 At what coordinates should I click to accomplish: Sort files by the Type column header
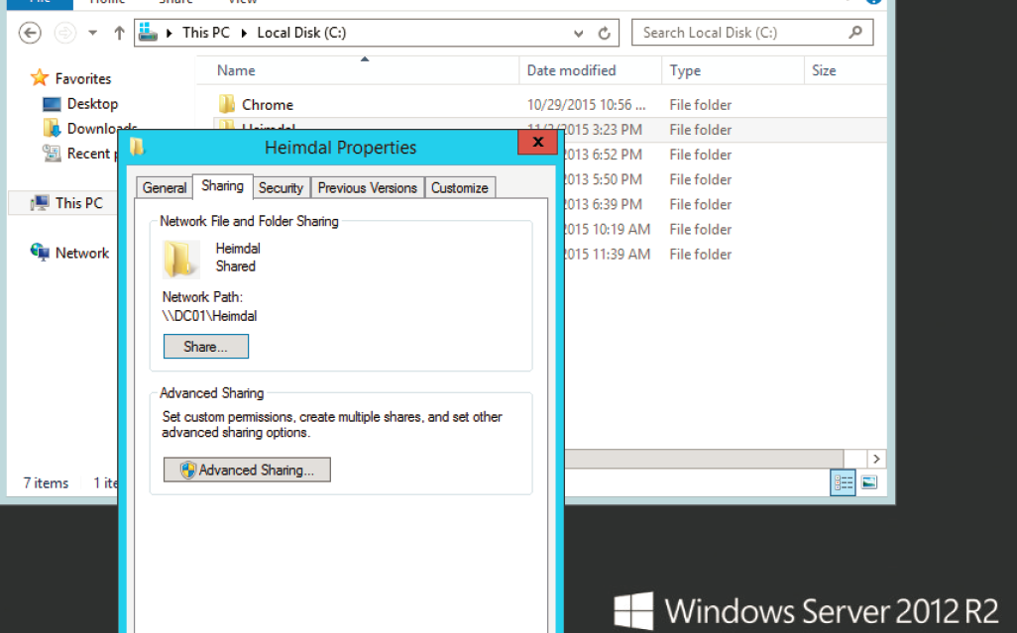click(685, 70)
